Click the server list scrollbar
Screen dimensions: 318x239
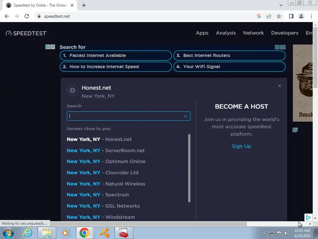coord(189,168)
